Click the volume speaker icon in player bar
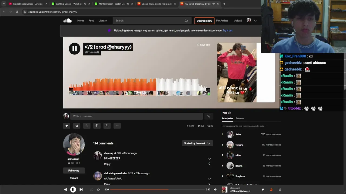346x194 pixels. [215, 189]
